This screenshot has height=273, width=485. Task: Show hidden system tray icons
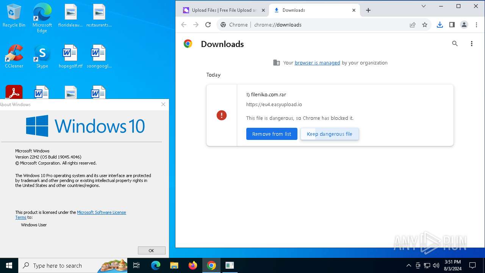408,265
